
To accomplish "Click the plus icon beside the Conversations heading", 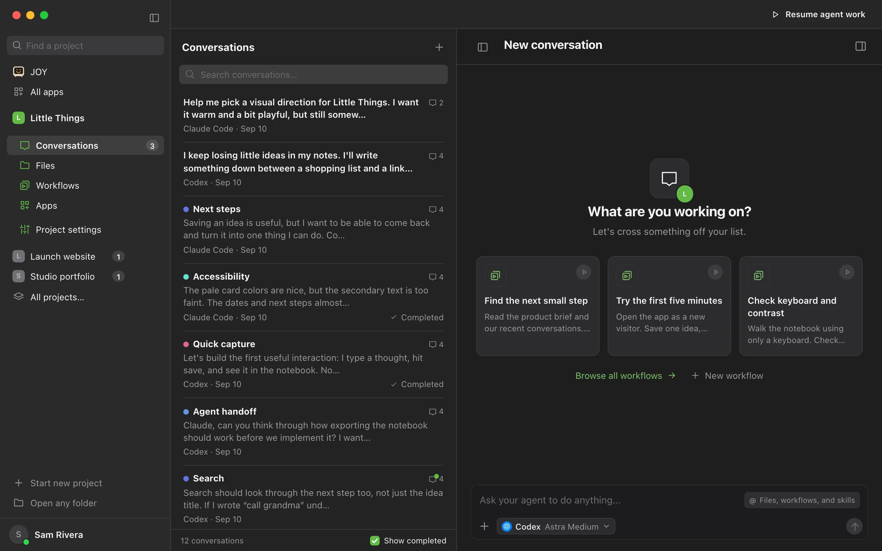I will tap(439, 48).
